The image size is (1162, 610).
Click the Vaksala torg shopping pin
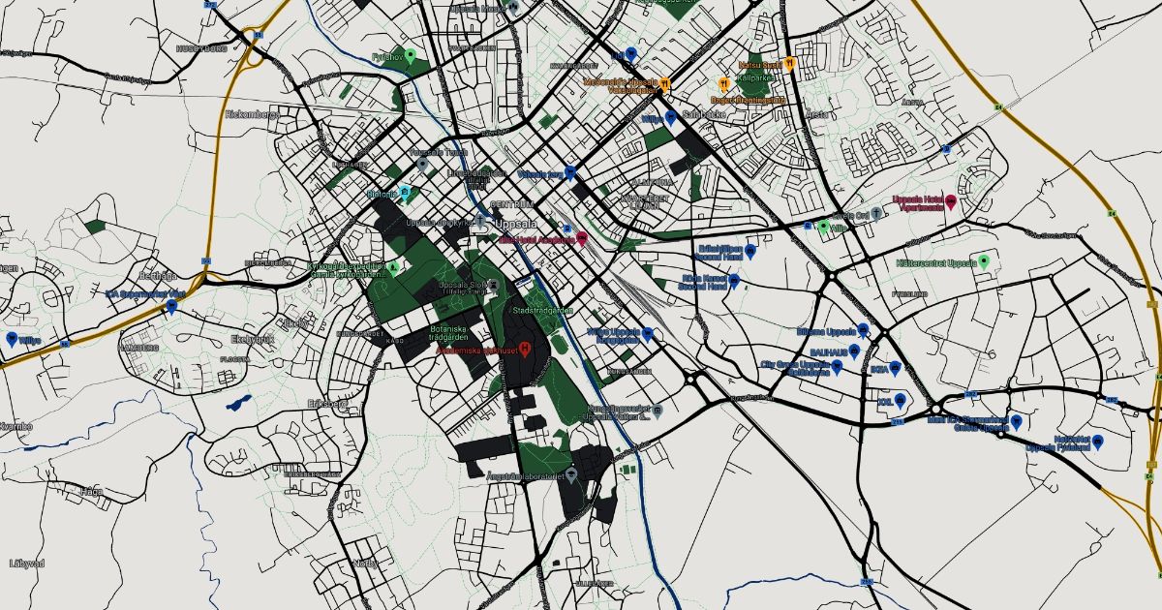[x=571, y=172]
